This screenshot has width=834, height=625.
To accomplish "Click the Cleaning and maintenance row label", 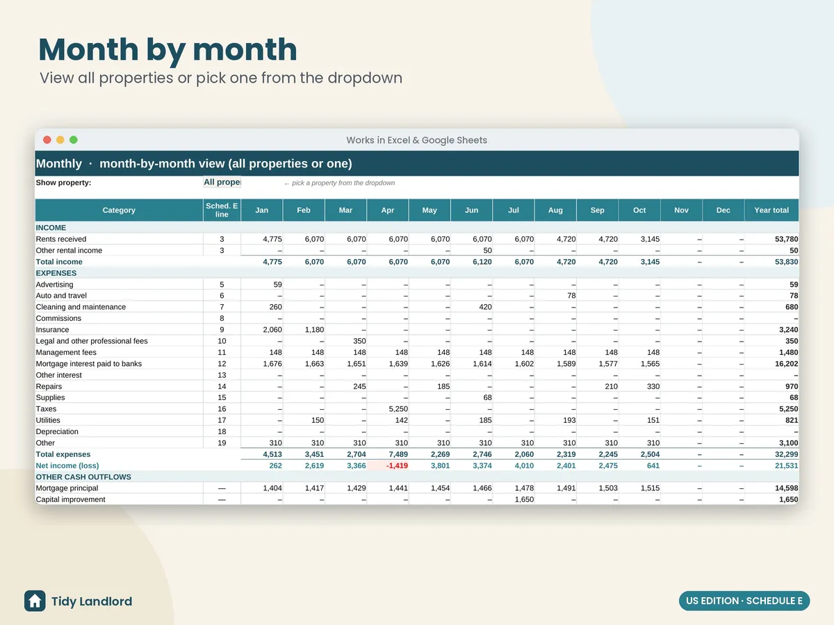I will click(81, 307).
